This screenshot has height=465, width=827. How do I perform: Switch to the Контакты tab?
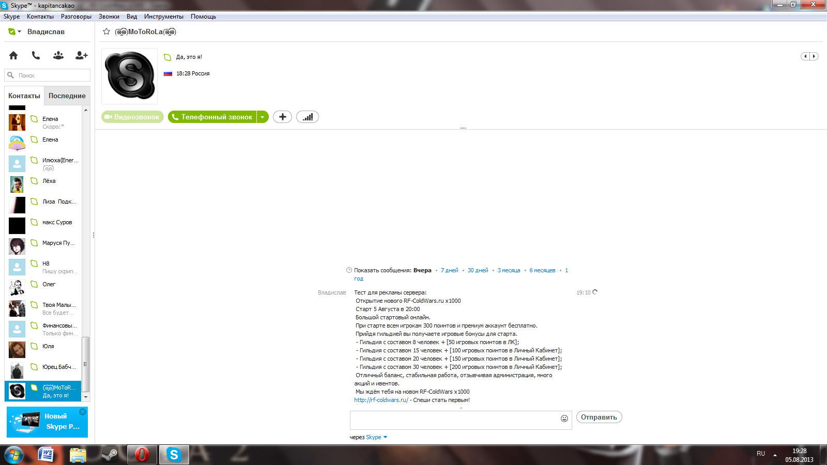point(24,96)
